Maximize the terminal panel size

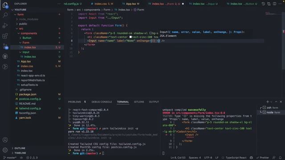[276, 102]
